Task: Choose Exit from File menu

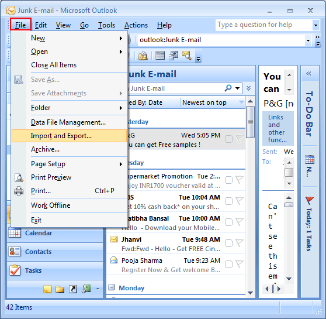Action: pos(70,220)
